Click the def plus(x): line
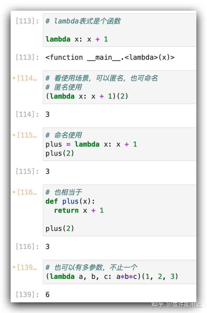Screen dimensions: 207x313 point(70,201)
